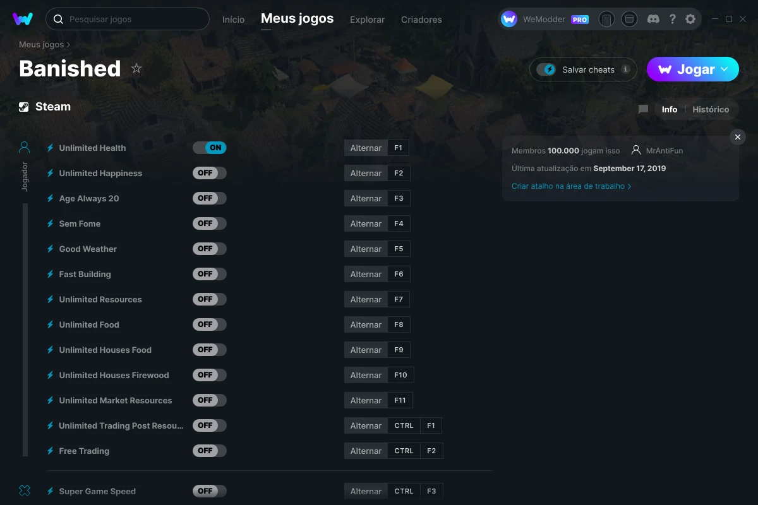Open settings gear icon
The height and width of the screenshot is (505, 758).
690,19
